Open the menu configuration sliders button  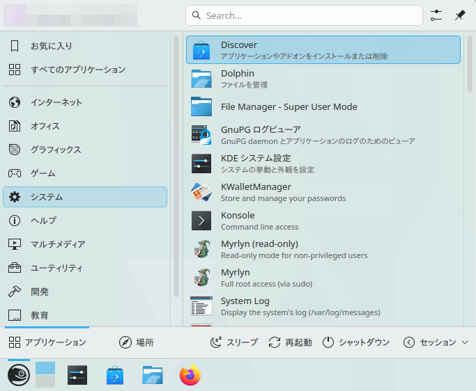point(436,15)
